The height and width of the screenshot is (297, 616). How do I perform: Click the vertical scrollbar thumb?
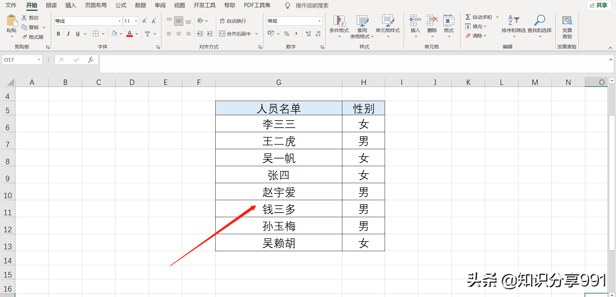click(x=612, y=182)
